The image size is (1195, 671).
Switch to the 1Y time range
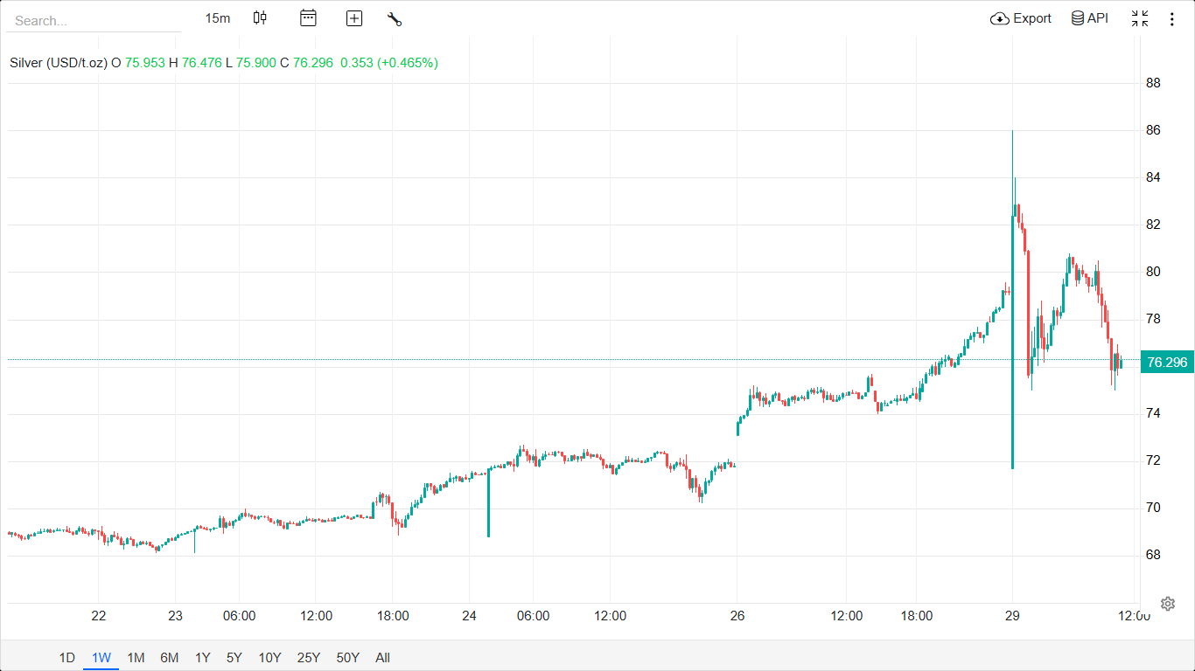pos(203,658)
